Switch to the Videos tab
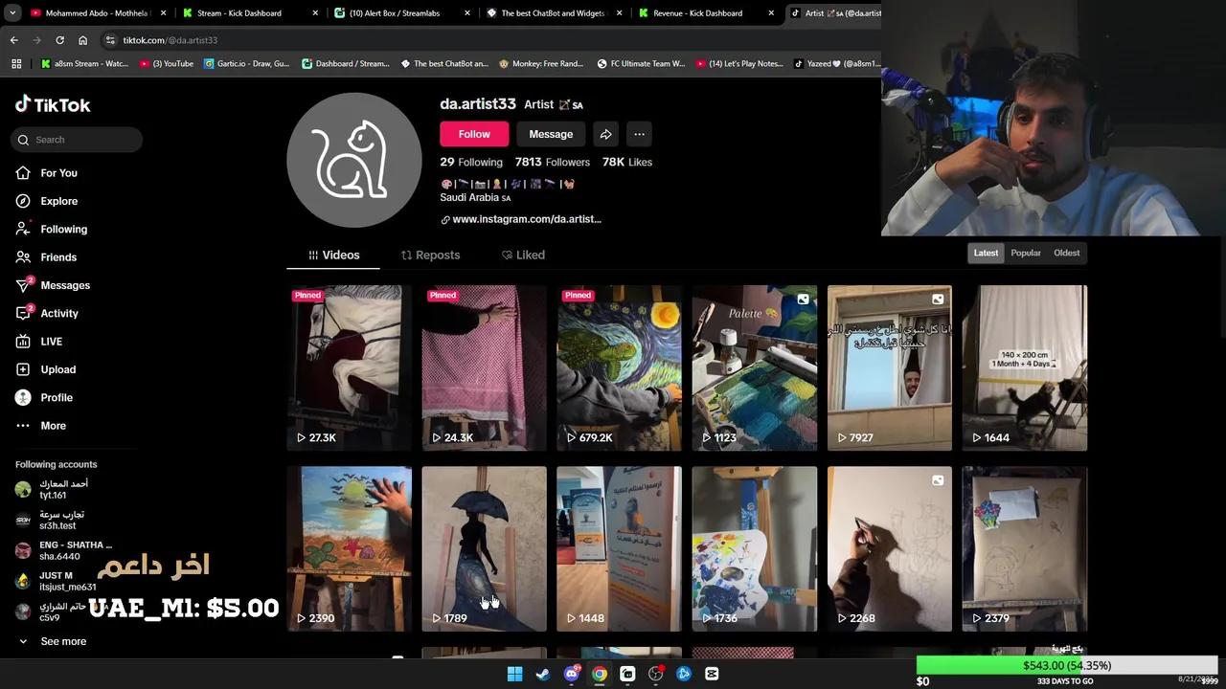This screenshot has width=1226, height=689. click(x=333, y=255)
